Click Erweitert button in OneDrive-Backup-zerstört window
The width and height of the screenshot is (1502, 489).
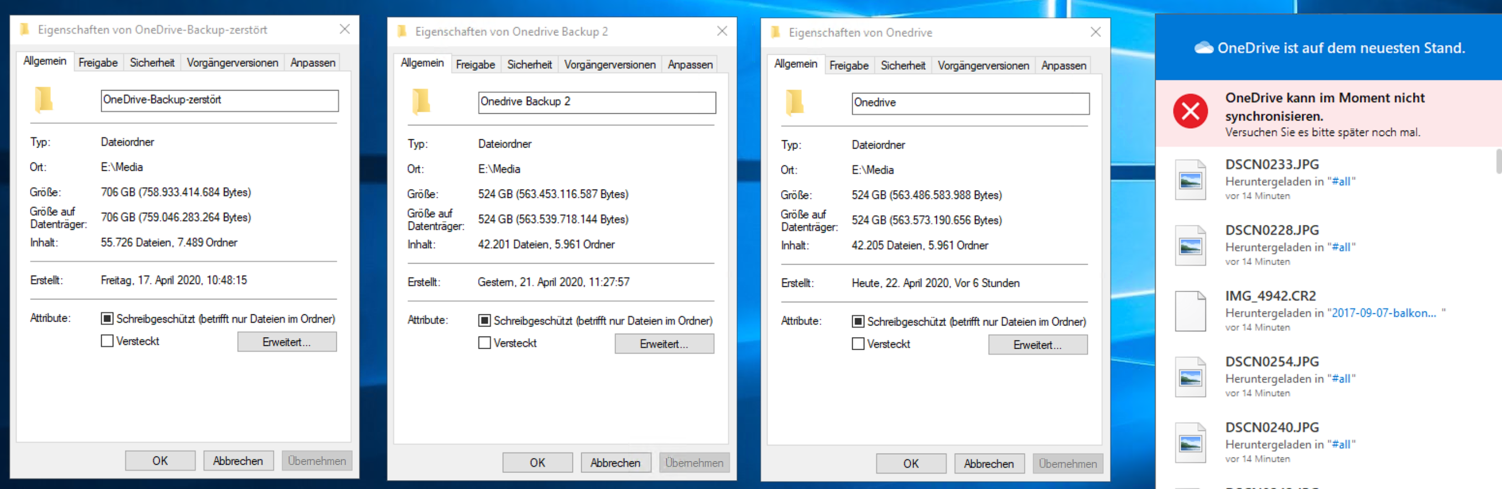click(x=287, y=341)
